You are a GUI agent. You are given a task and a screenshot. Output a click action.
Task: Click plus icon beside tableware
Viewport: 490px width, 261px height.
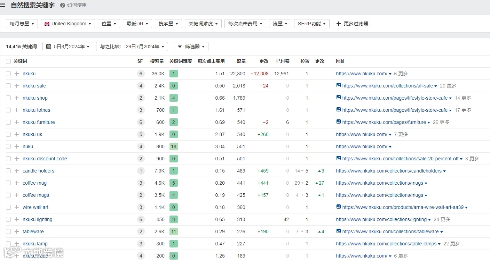[x=17, y=231]
